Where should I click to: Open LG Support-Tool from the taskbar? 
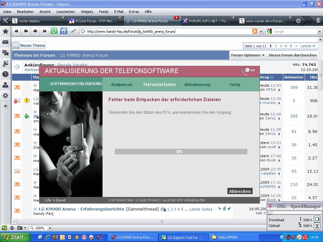click(x=183, y=237)
